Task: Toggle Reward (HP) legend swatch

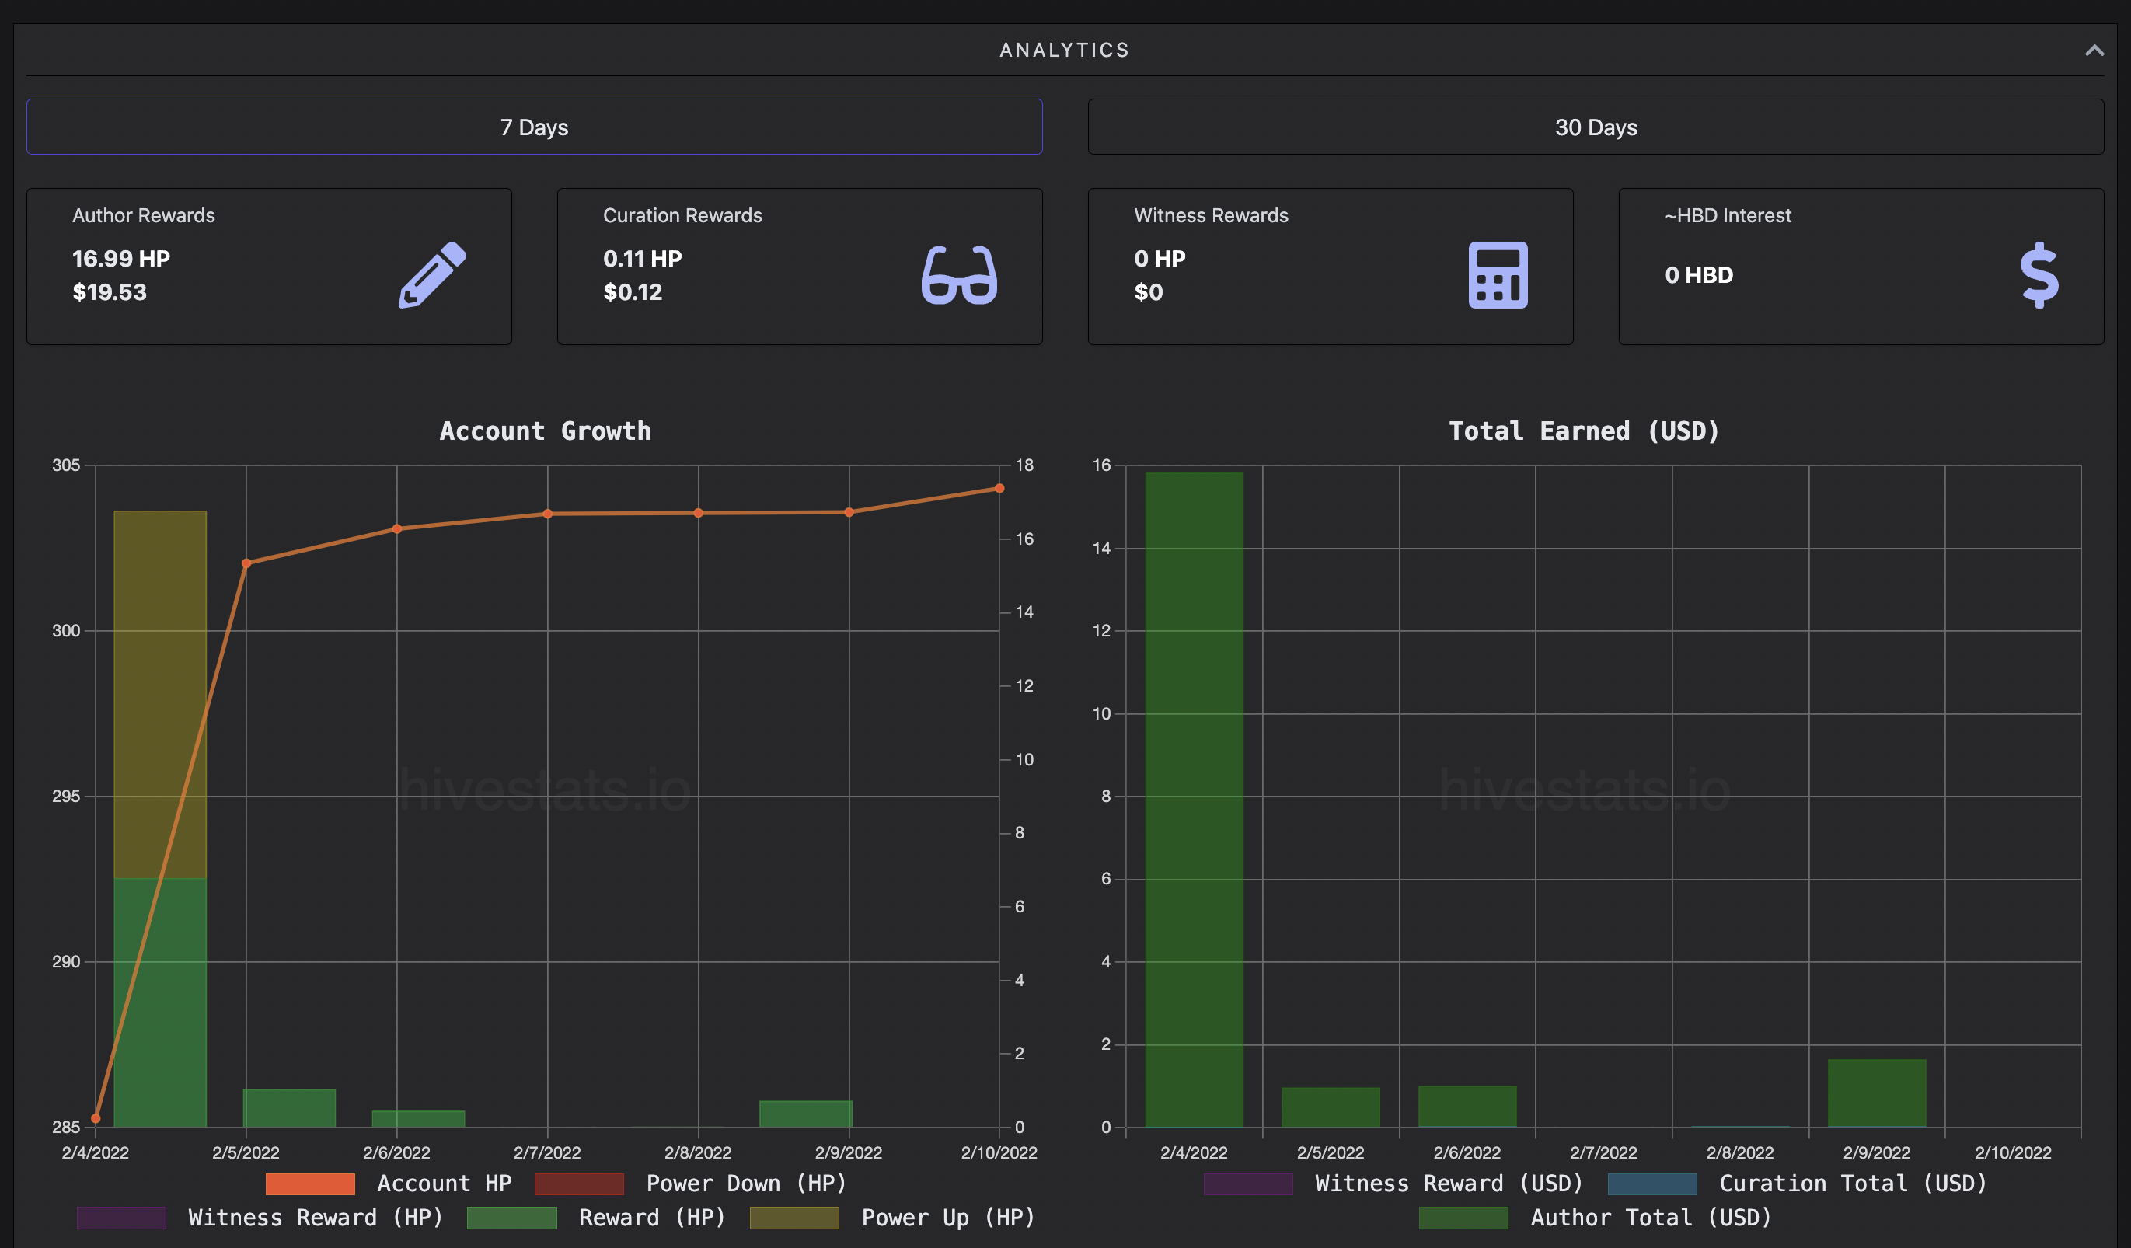Action: (x=511, y=1218)
